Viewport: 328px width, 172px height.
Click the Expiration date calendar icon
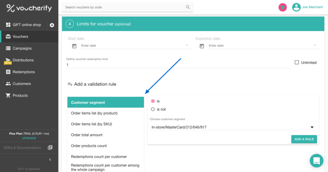[202, 46]
